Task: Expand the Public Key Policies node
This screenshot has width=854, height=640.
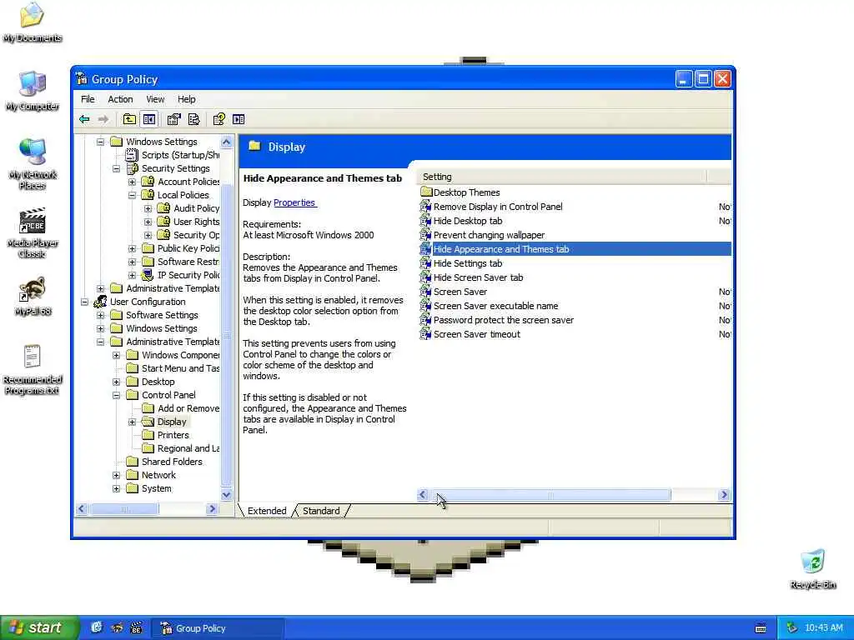Action: pos(132,248)
